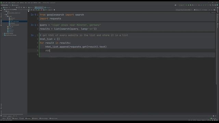Collapse the project root folder in the tree
219x123 pixels.
(3, 10)
